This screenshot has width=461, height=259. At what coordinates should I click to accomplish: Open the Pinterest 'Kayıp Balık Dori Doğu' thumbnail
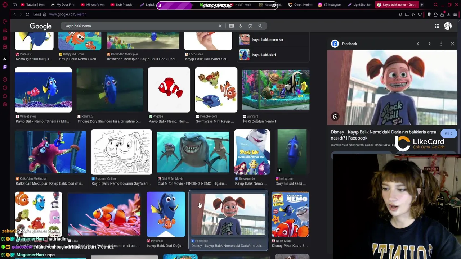click(166, 214)
